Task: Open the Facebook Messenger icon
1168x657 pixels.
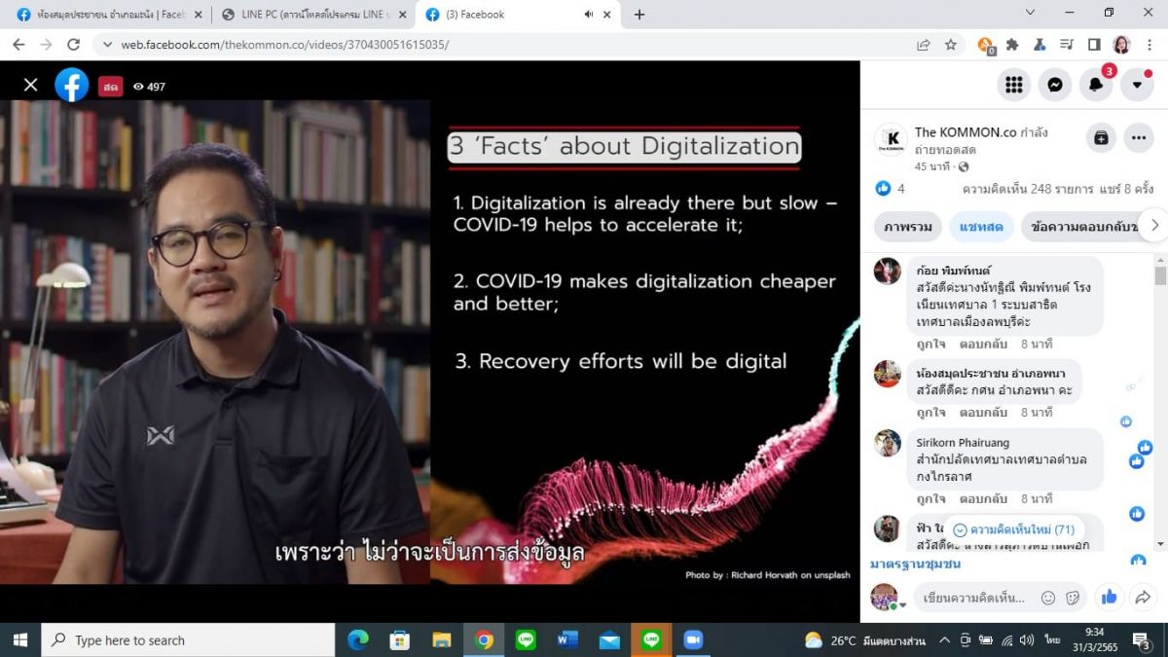Action: tap(1054, 85)
